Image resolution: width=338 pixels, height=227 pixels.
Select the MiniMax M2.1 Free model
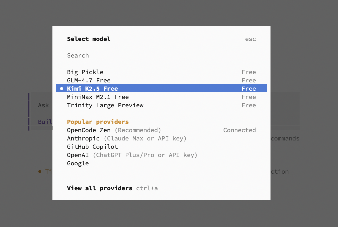98,97
